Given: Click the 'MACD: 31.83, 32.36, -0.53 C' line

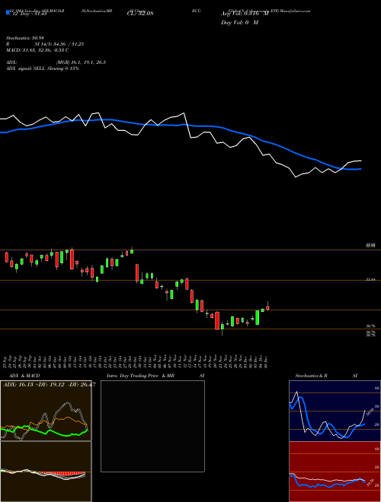Looking at the screenshot, I should pyautogui.click(x=37, y=50).
